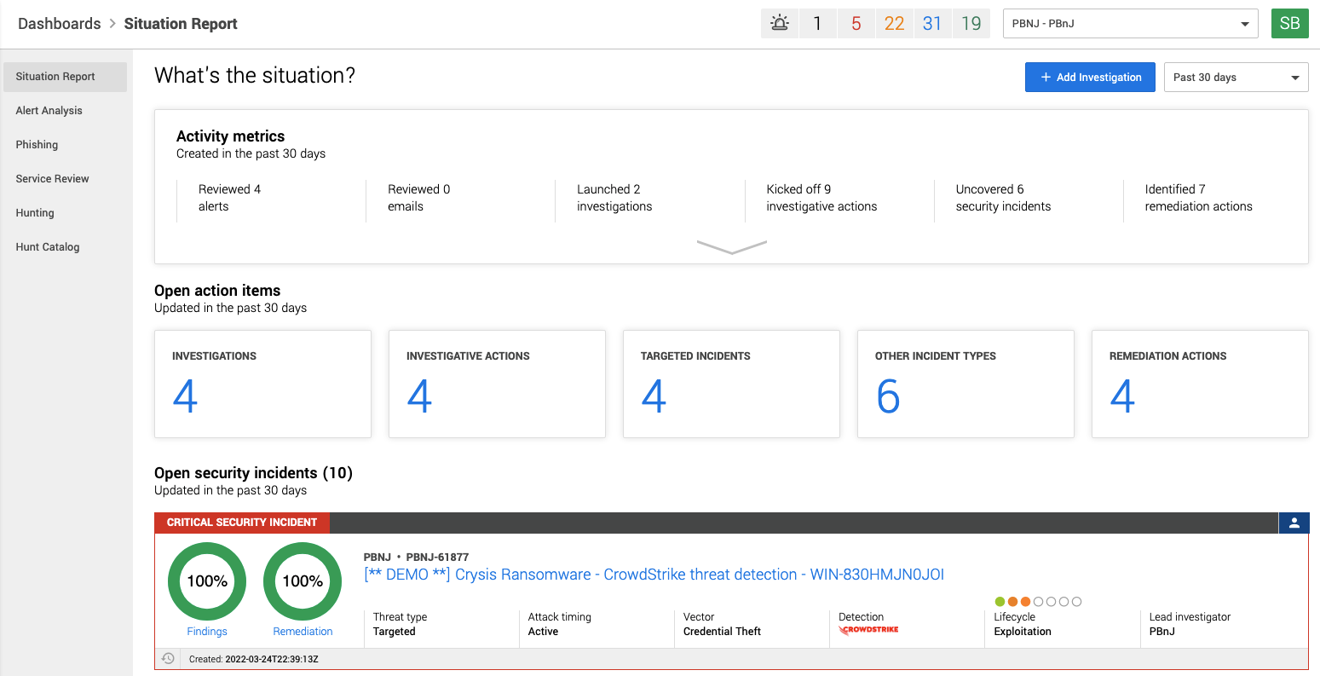Select the green alerts count 19
Image resolution: width=1320 pixels, height=676 pixels.
click(x=971, y=23)
